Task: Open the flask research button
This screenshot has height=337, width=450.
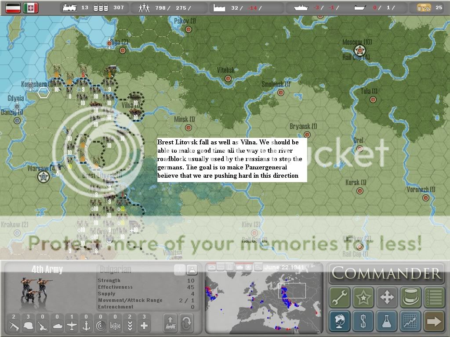Action: click(x=387, y=321)
